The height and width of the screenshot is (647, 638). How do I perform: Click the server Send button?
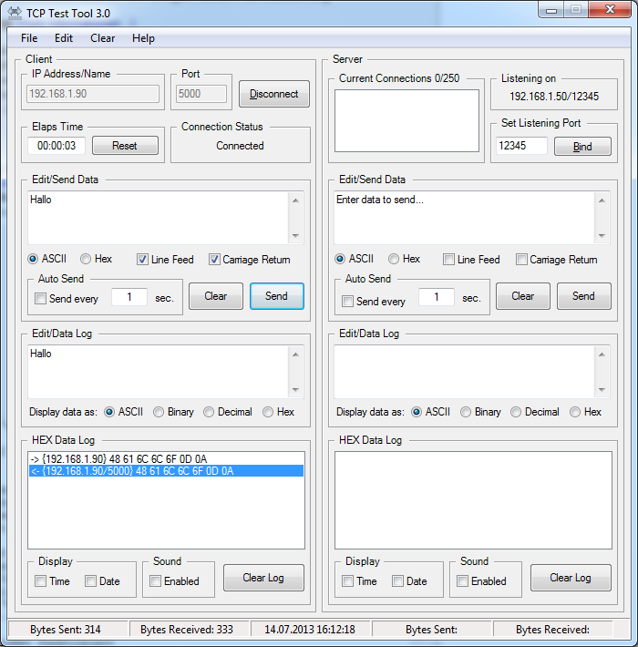point(583,296)
